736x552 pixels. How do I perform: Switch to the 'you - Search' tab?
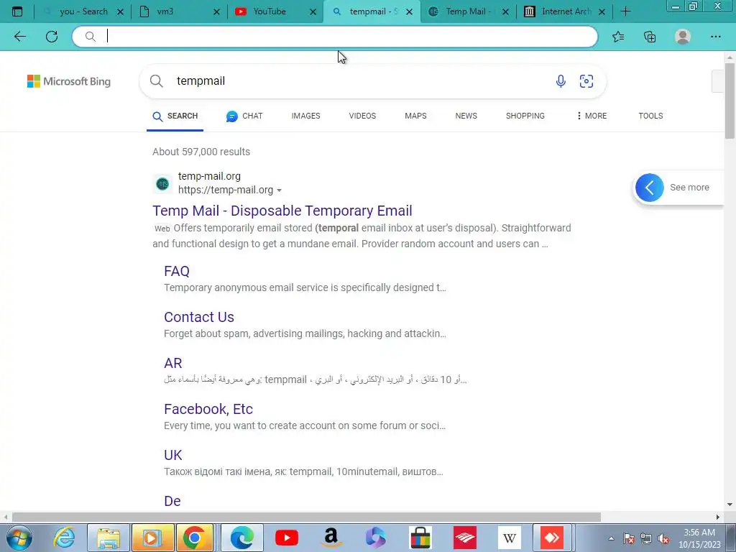point(83,11)
